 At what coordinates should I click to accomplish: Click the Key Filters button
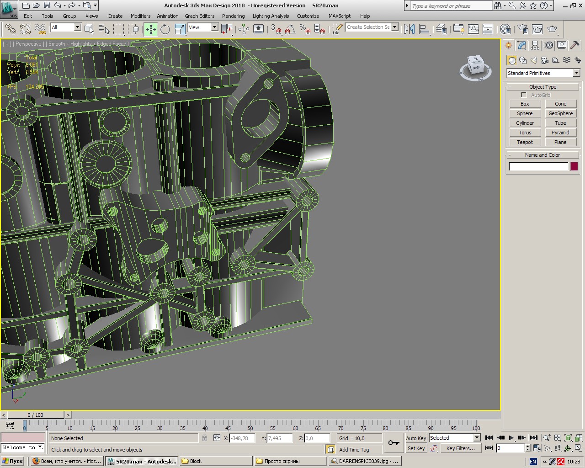(x=460, y=448)
